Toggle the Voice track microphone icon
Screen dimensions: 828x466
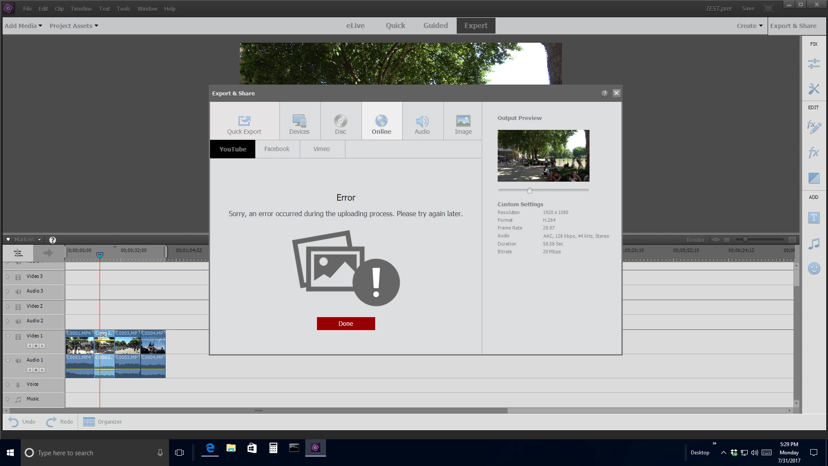18,385
